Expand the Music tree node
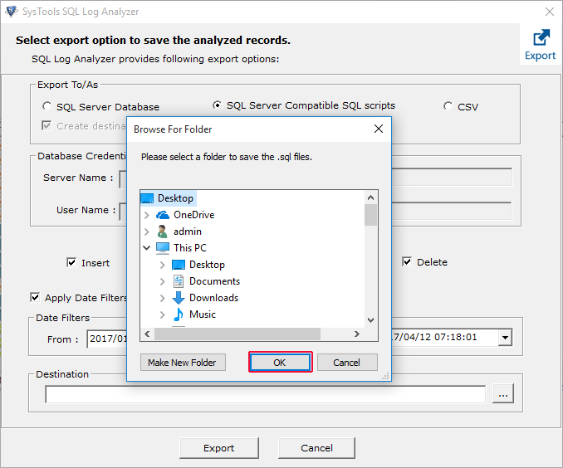 click(x=162, y=314)
